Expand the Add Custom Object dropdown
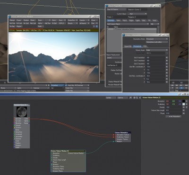Screen dimensions: 189x175 (x=128, y=24)
